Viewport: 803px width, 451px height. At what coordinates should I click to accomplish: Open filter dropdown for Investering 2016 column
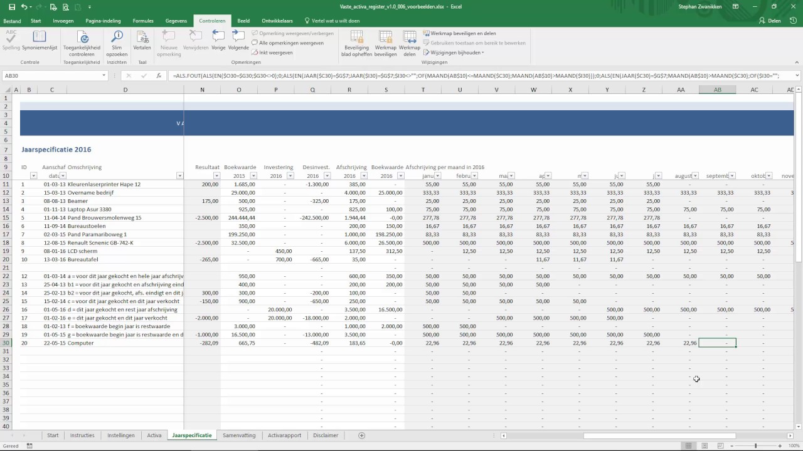[290, 176]
